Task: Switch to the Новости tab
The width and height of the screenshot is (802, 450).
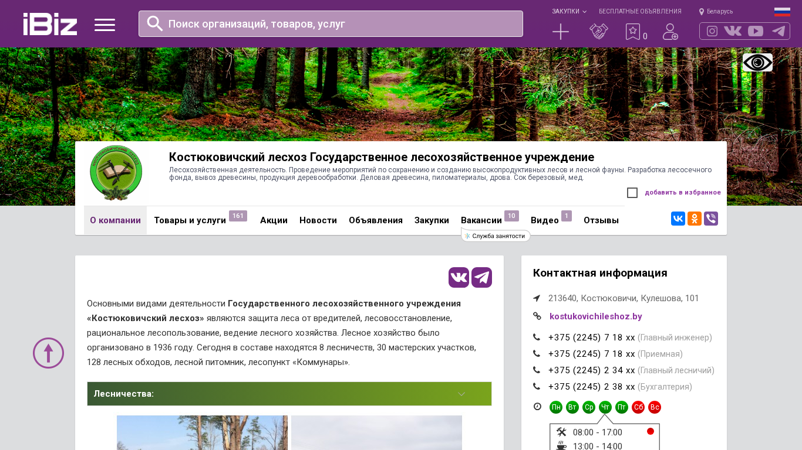Action: click(318, 220)
